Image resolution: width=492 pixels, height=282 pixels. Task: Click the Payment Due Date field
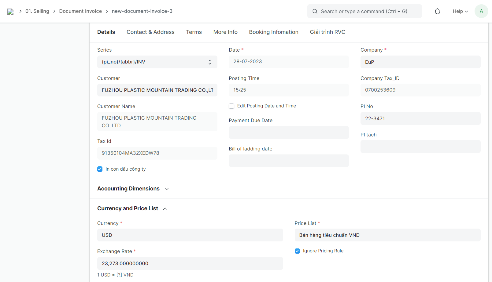pos(288,132)
